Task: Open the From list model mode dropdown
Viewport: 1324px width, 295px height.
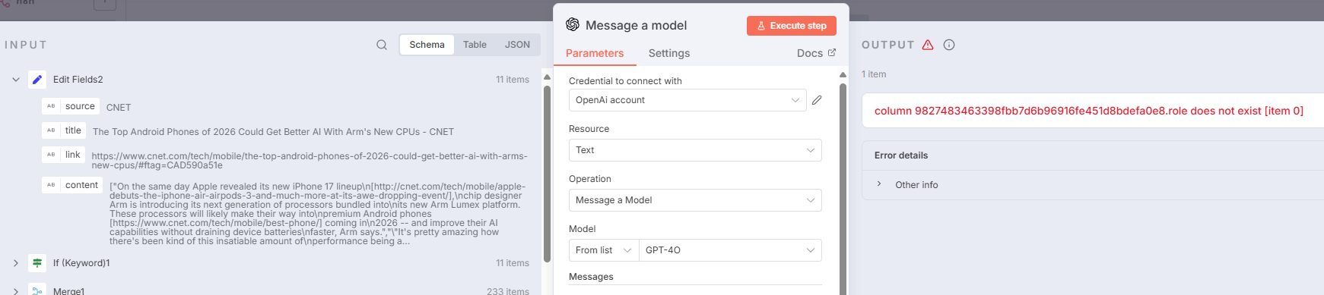Action: click(x=604, y=250)
